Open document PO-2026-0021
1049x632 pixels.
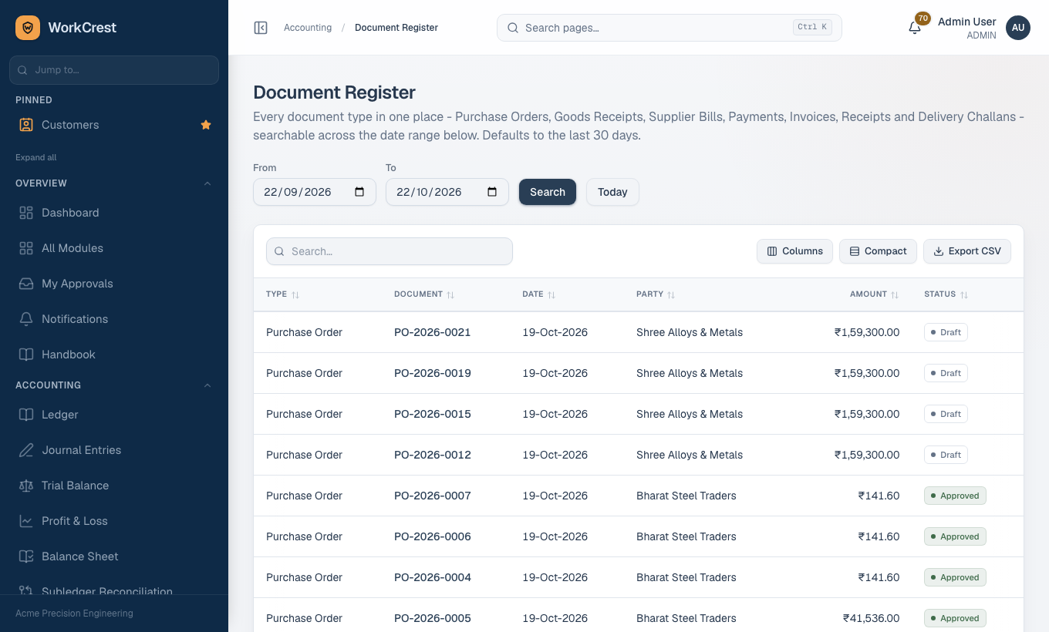(433, 332)
